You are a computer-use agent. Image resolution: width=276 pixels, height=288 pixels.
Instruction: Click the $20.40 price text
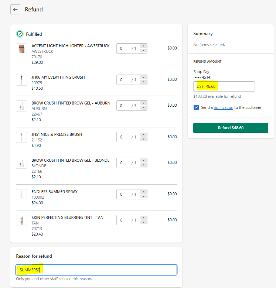pyautogui.click(x=37, y=234)
